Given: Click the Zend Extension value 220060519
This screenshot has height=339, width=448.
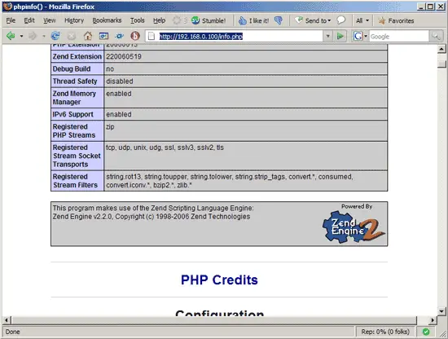Looking at the screenshot, I should [124, 56].
